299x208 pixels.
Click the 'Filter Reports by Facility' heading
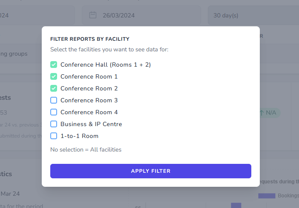point(90,39)
